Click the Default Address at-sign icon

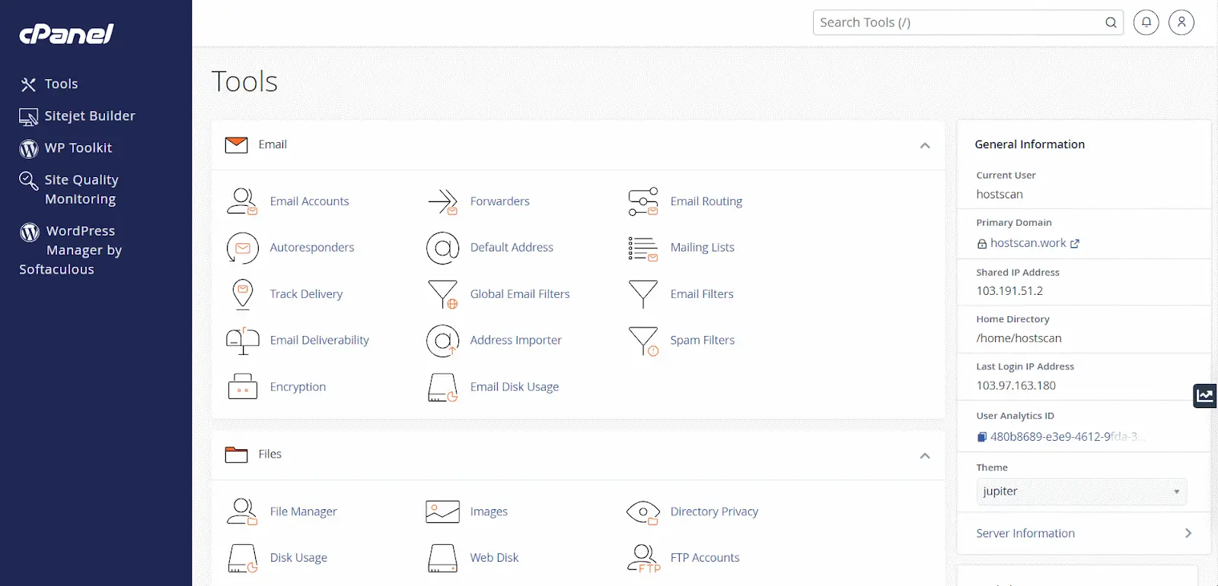(x=442, y=248)
